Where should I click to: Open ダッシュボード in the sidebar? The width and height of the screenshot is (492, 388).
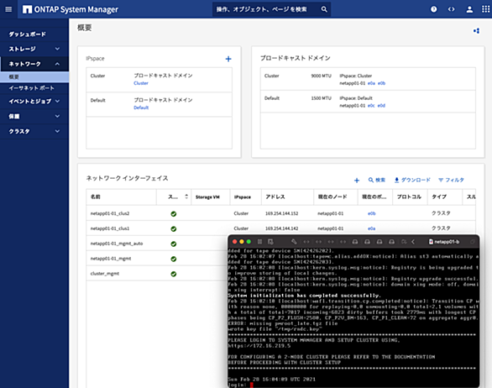point(28,34)
